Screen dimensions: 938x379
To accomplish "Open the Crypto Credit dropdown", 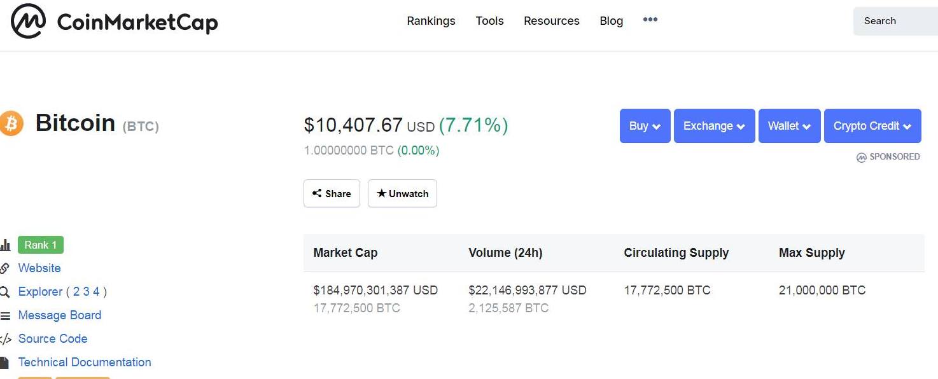I will point(872,126).
